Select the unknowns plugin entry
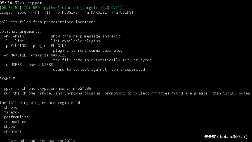 [x=13, y=131]
